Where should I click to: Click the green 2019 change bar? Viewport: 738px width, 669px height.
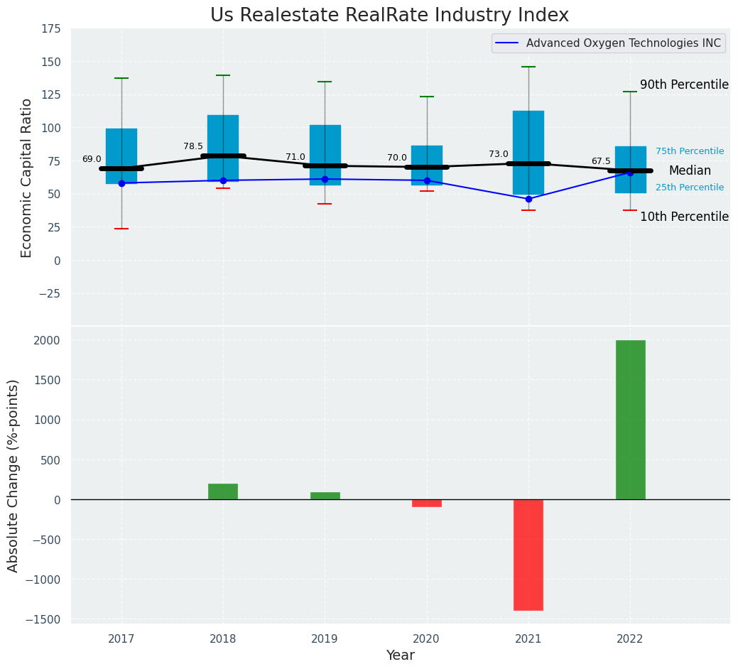coord(325,496)
